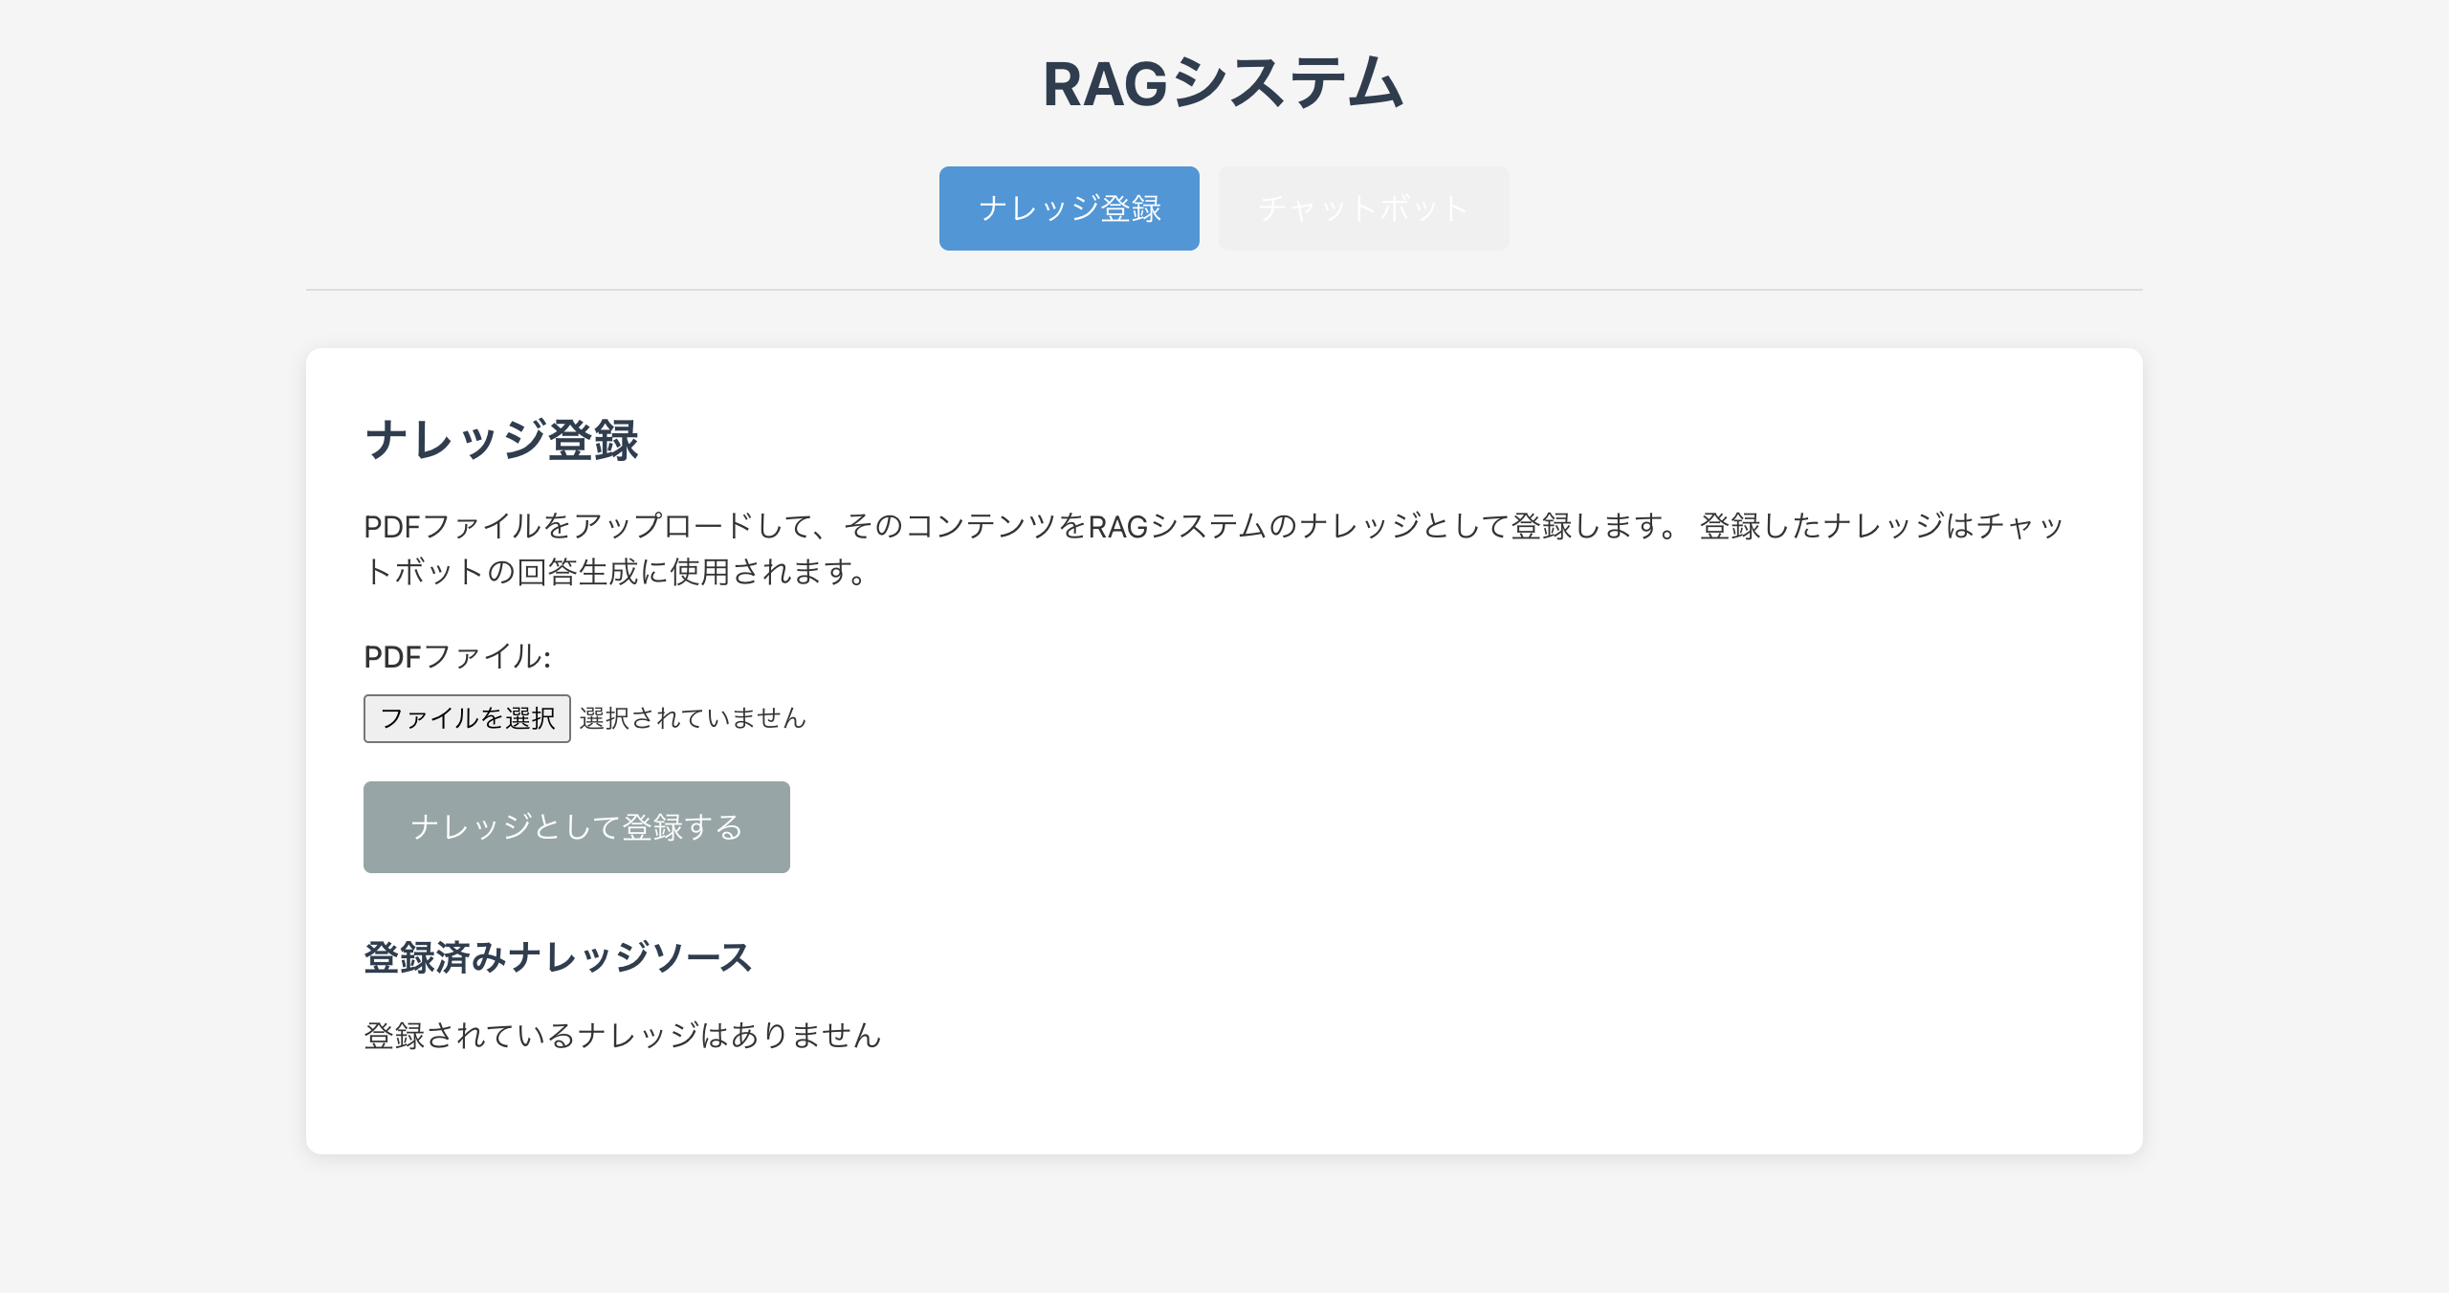
Task: Select the knowledge registration view
Action: 1069,208
